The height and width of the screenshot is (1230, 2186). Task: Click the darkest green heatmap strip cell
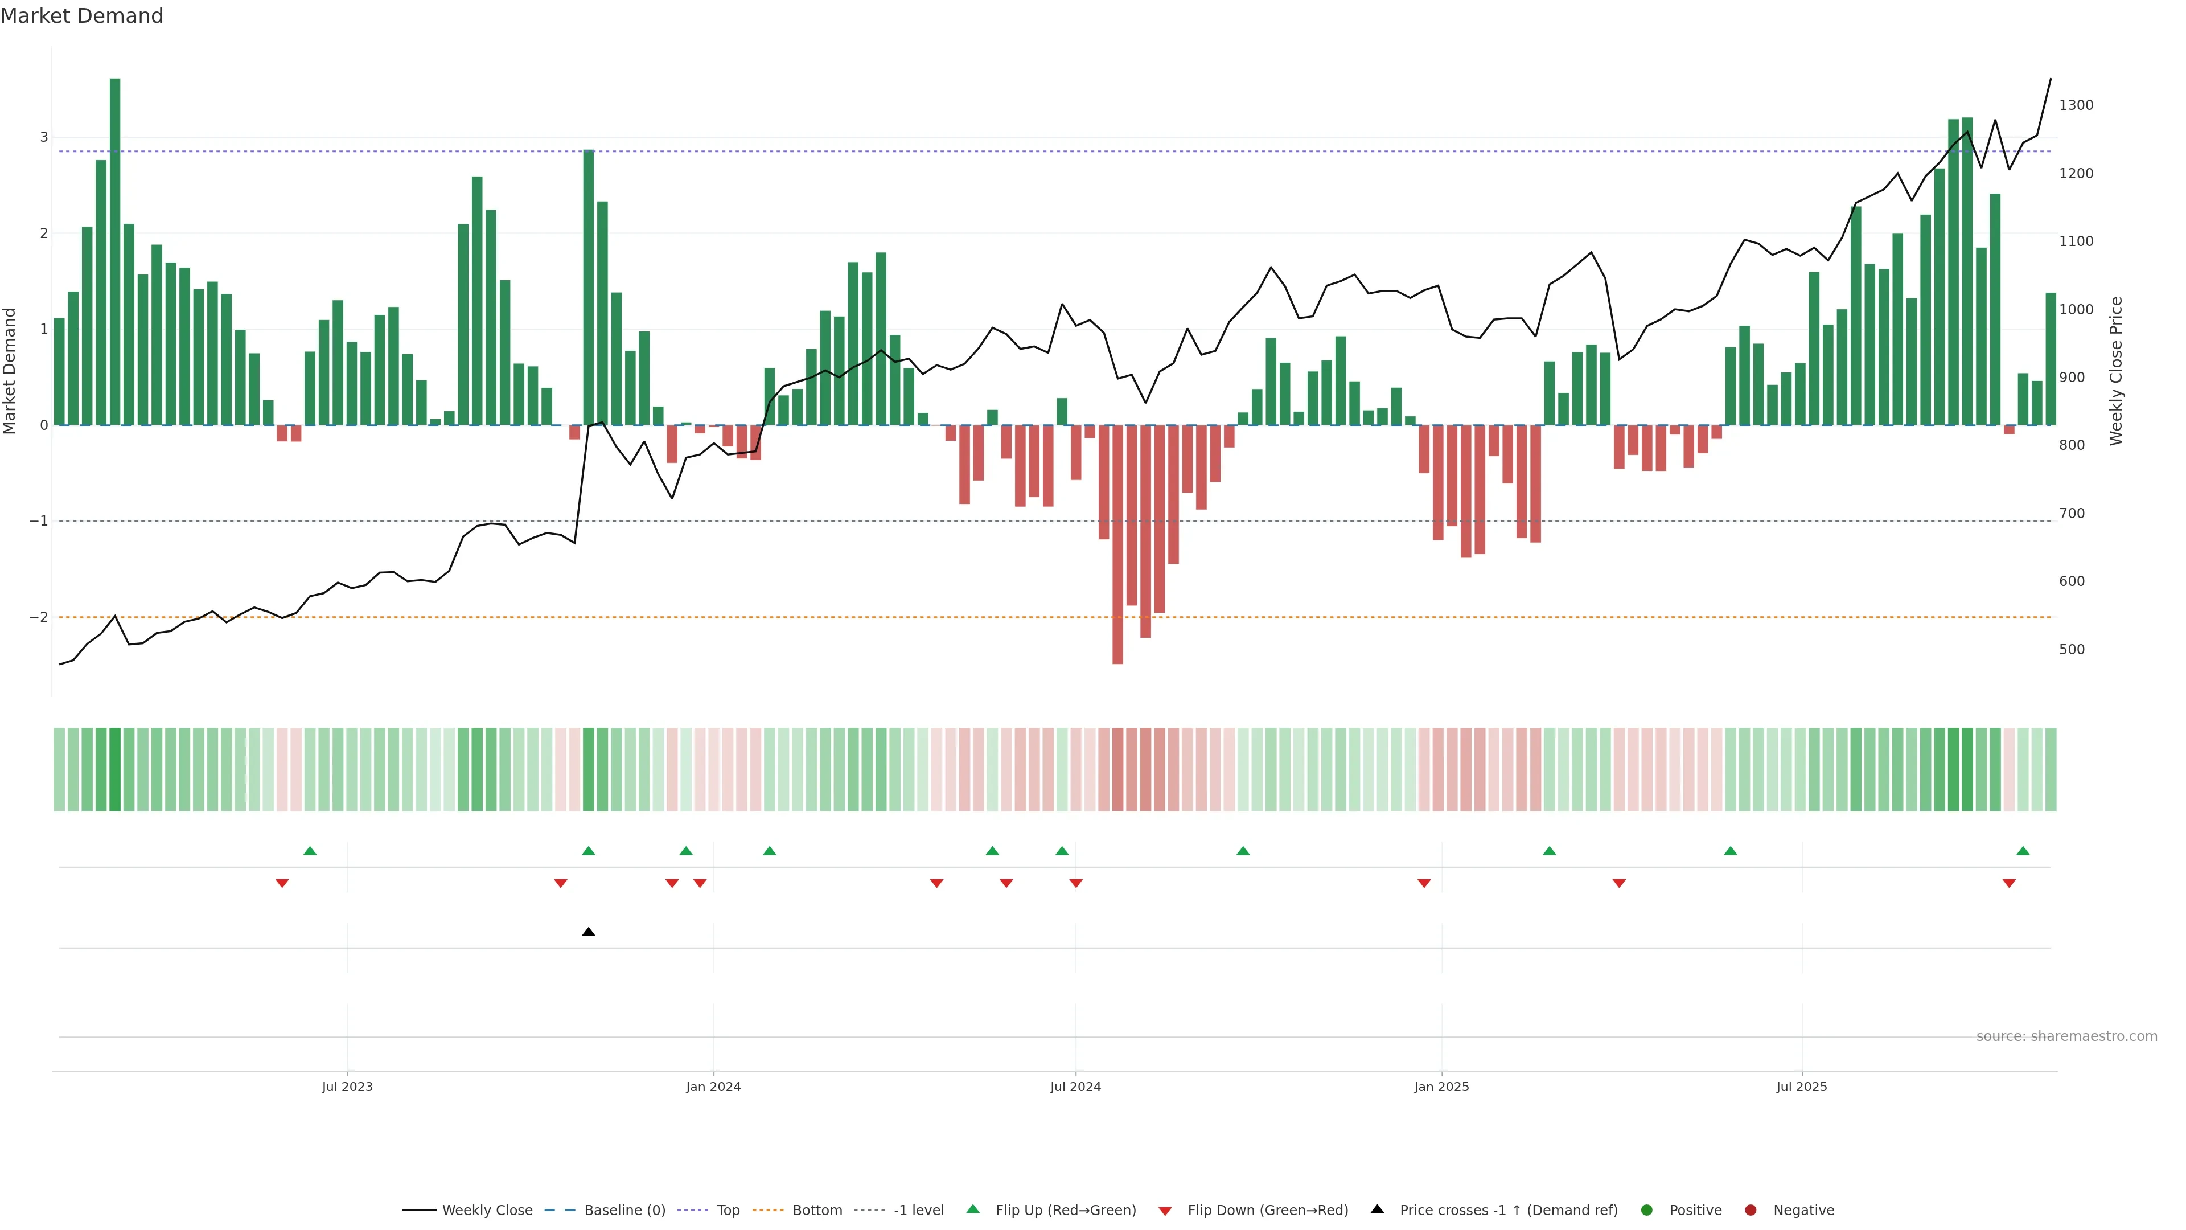114,769
